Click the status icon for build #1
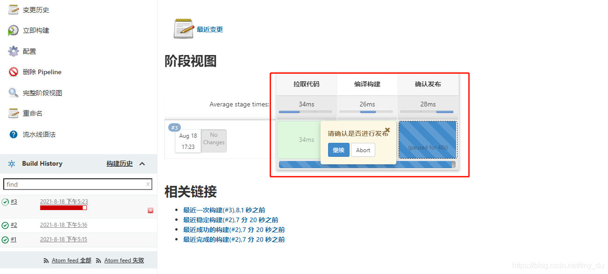This screenshot has width=608, height=274. [x=5, y=240]
